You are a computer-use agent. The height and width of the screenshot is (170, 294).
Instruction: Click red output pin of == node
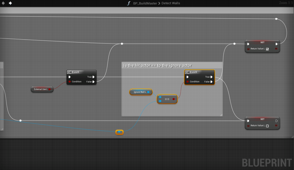click(174, 99)
